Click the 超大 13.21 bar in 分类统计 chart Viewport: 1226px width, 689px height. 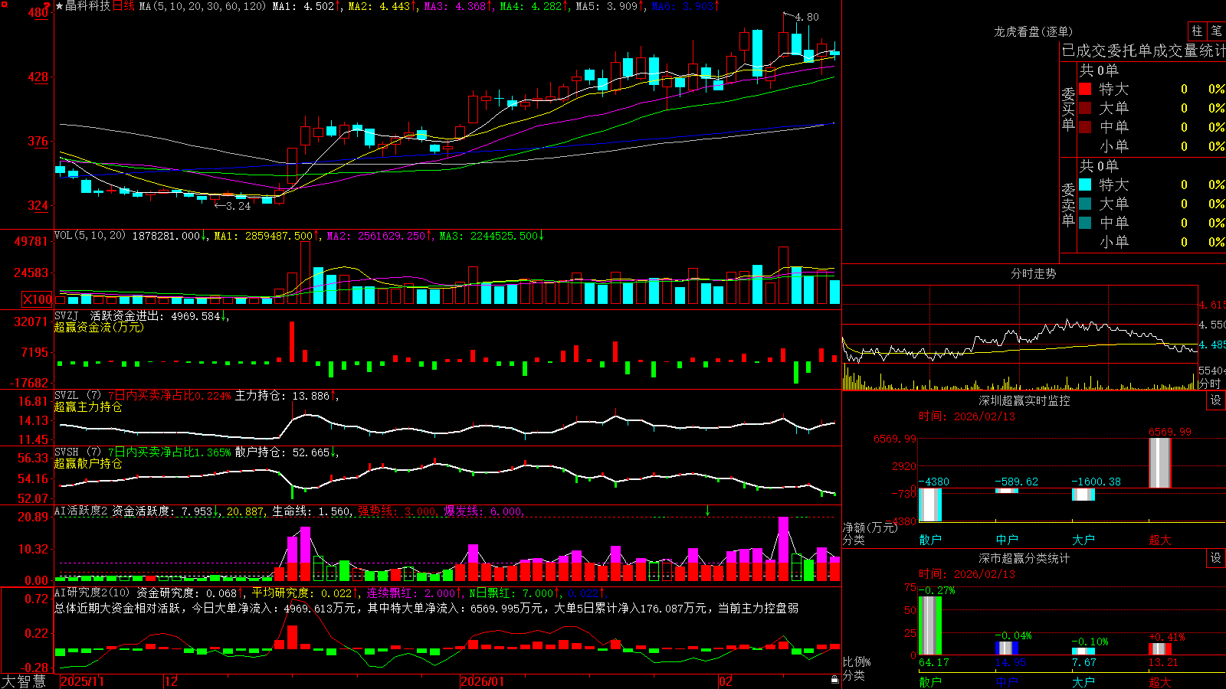(x=1160, y=649)
